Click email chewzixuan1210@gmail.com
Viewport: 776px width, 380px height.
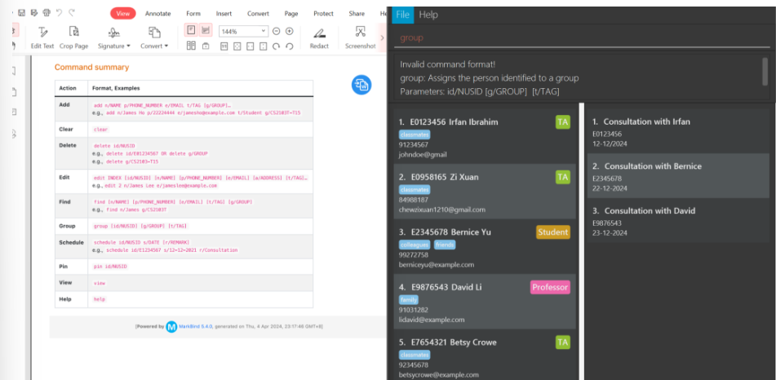442,210
